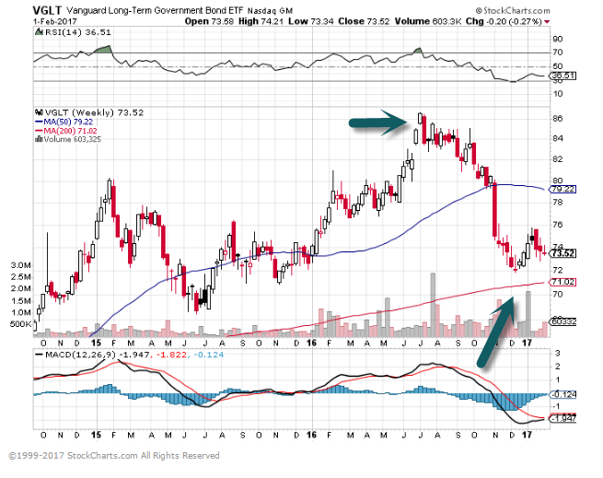Select the MACD(12,26,9) legend label
Screen dimensions: 603x478
point(80,355)
